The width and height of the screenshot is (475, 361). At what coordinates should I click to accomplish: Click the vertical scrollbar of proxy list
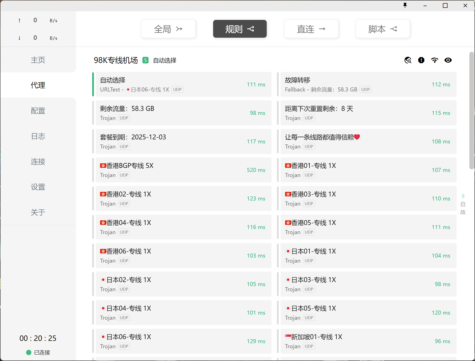click(471, 111)
